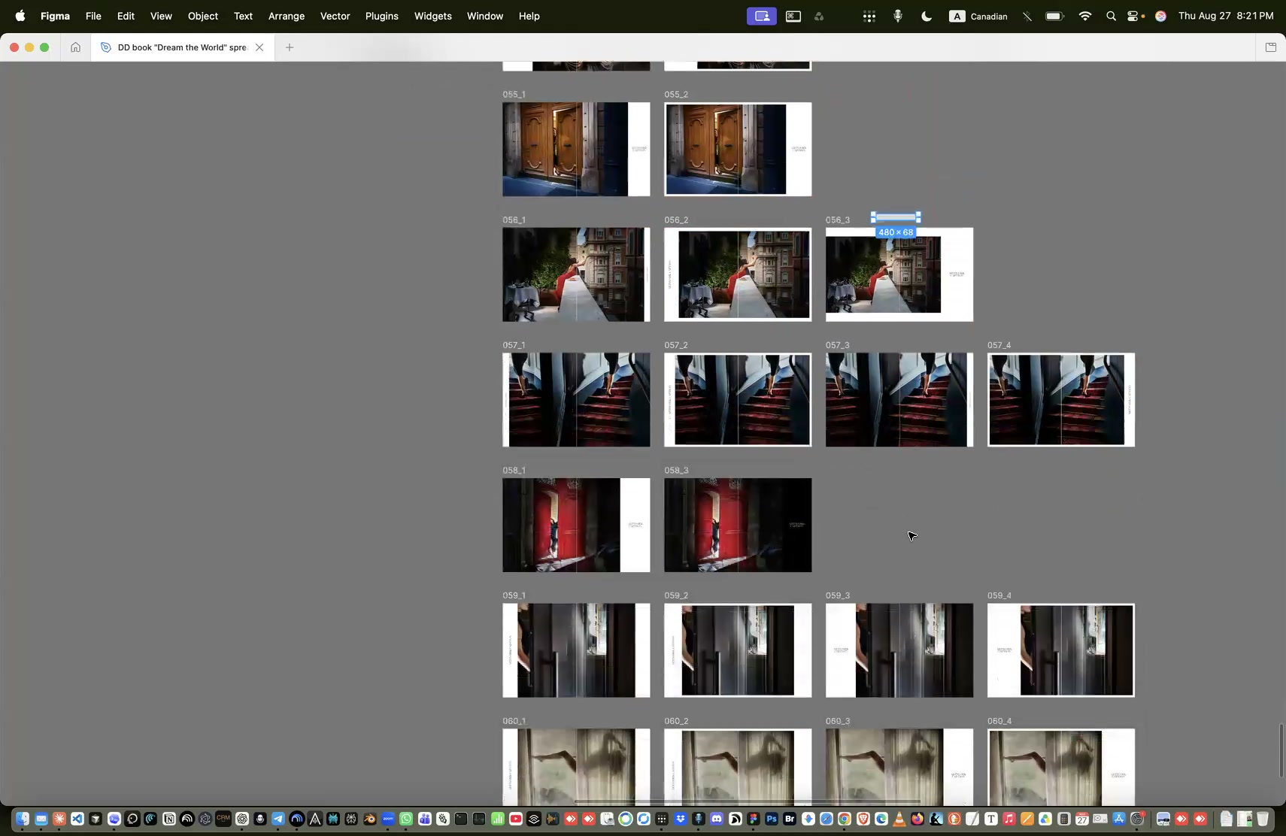Open Wi-Fi status menu

pos(1084,16)
